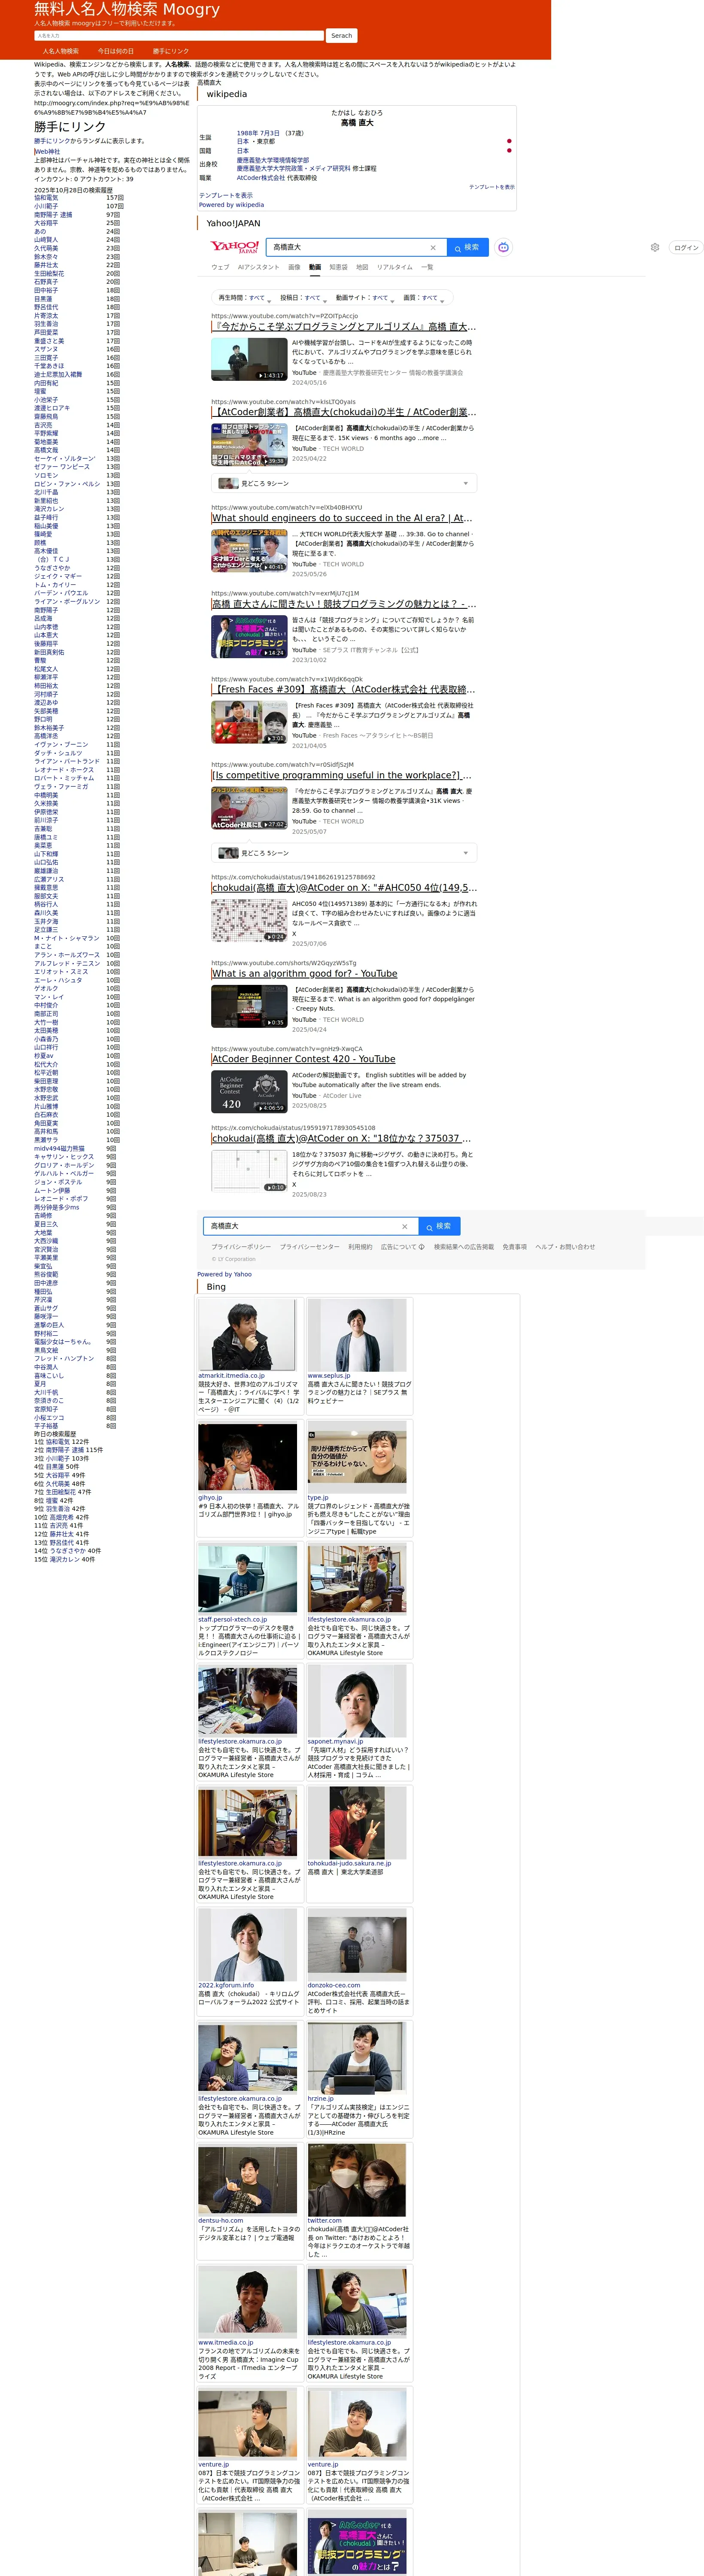704x2576 pixels.
Task: Expand the 見どころ 9シーン panel
Action: [344, 484]
